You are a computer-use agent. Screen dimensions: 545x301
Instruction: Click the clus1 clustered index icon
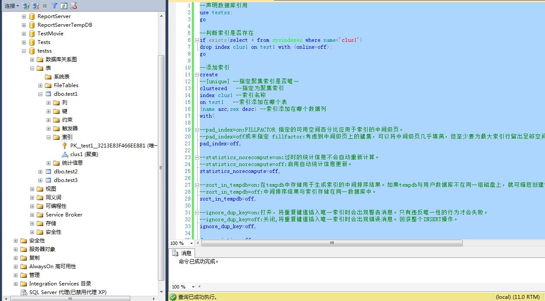[x=65, y=154]
